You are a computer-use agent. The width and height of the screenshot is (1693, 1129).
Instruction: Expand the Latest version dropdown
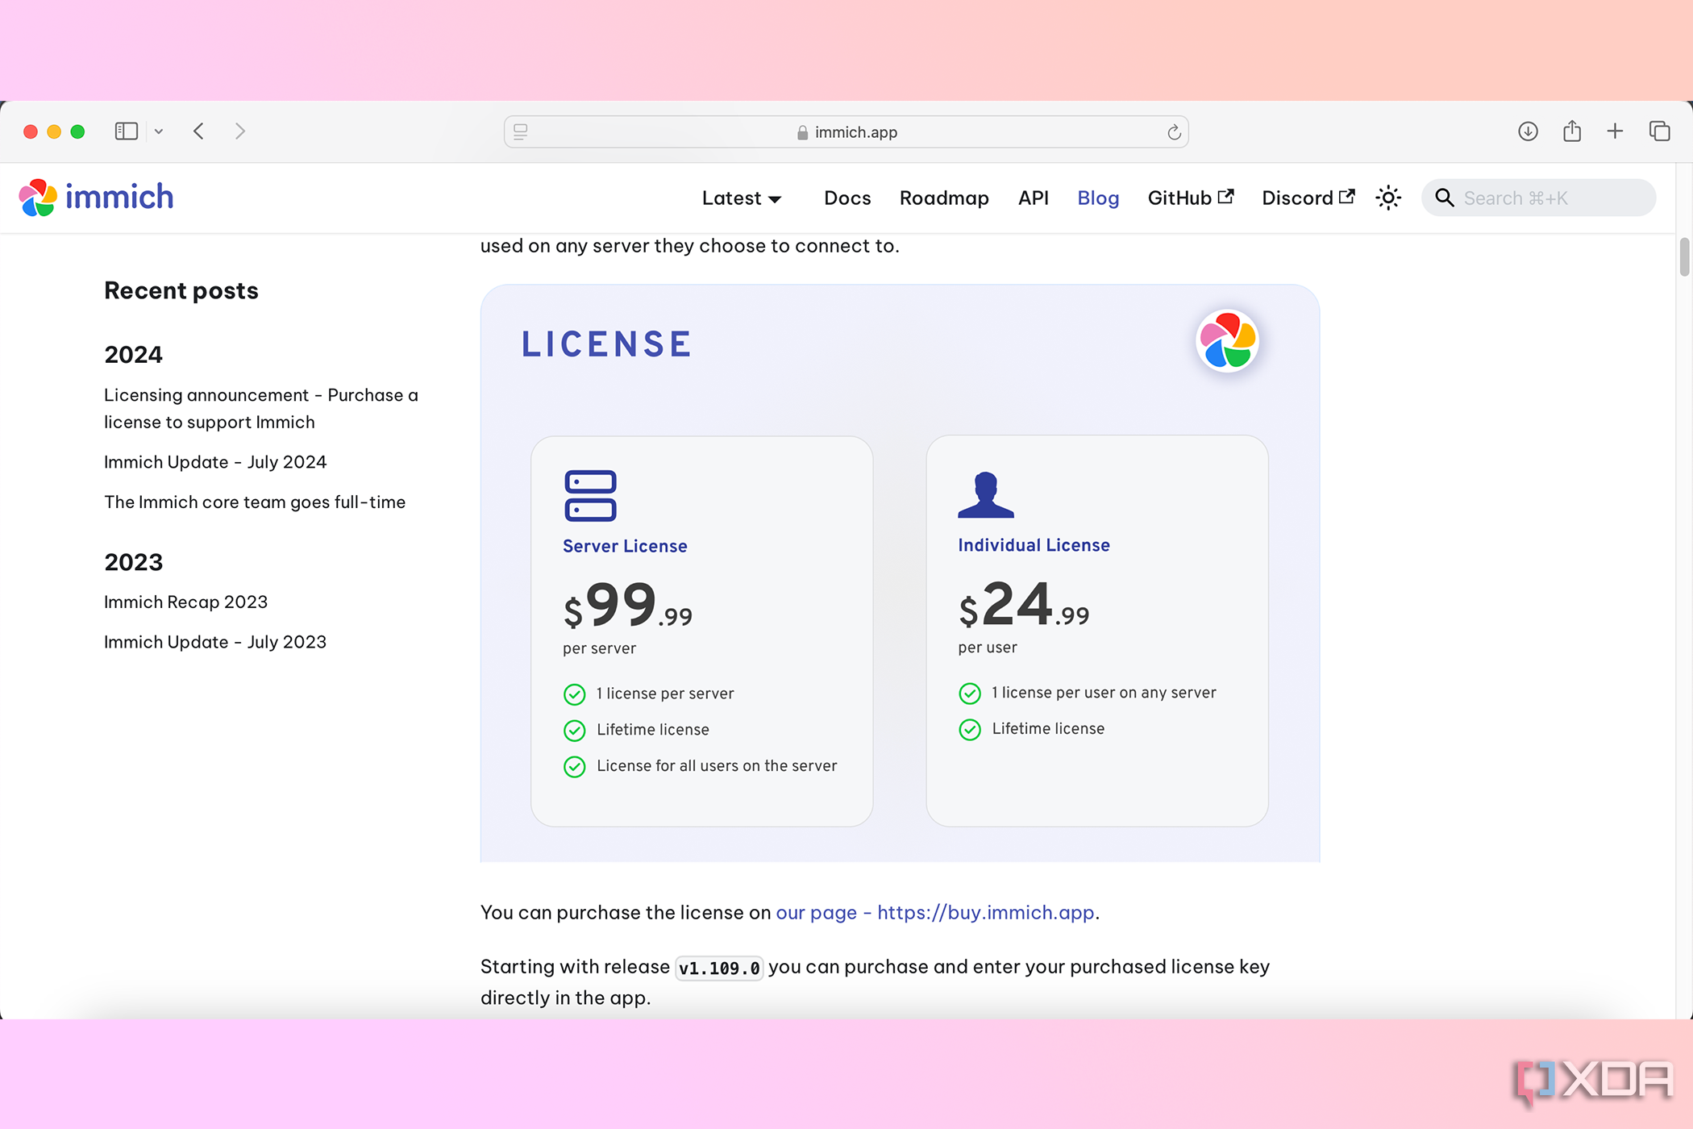point(742,198)
